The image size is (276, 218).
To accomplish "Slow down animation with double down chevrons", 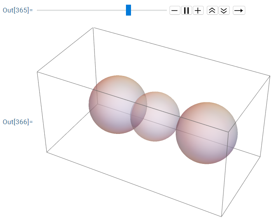I will [224, 11].
